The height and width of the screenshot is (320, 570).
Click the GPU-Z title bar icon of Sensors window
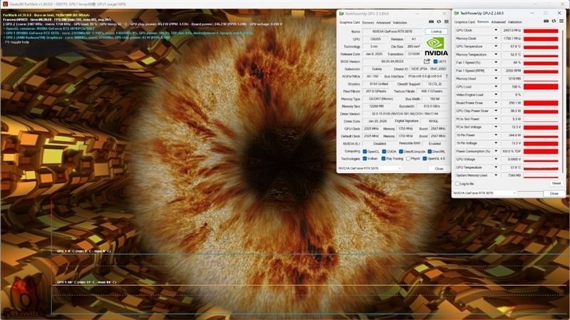(x=457, y=13)
